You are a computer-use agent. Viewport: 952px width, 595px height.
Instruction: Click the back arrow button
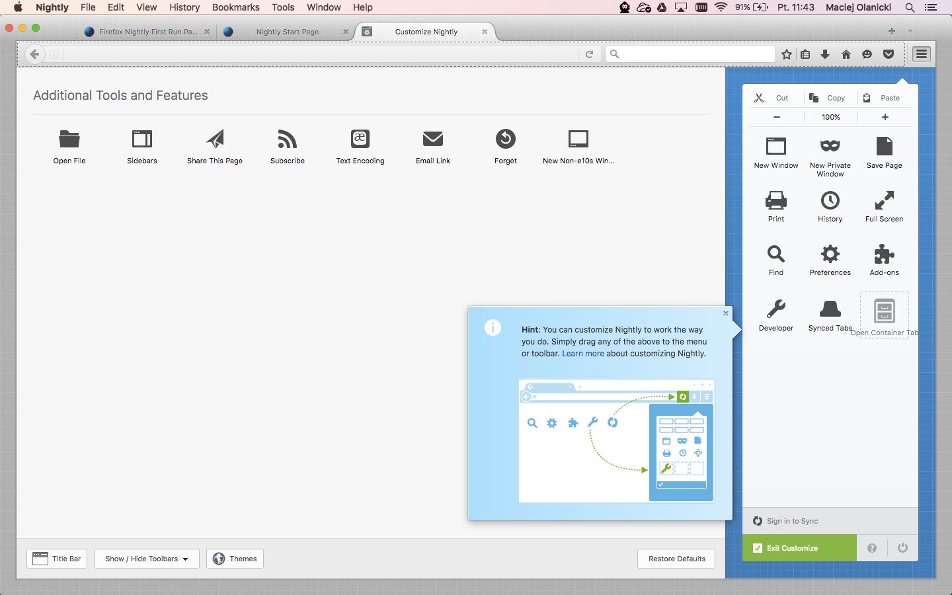(x=35, y=54)
